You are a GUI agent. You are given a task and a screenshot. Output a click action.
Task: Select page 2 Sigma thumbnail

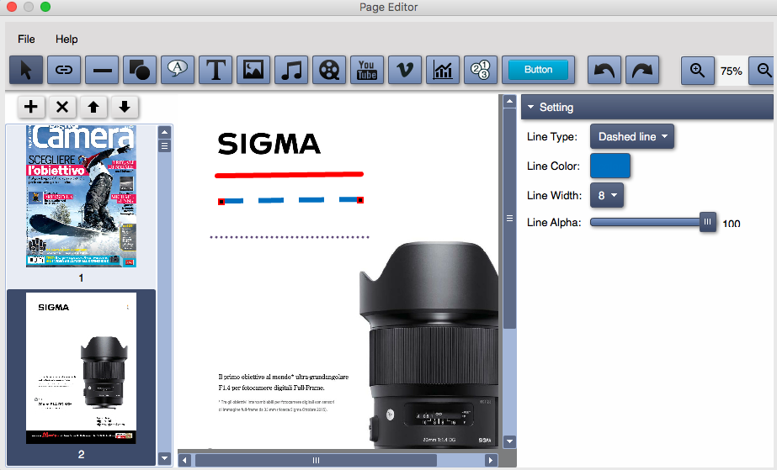82,367
